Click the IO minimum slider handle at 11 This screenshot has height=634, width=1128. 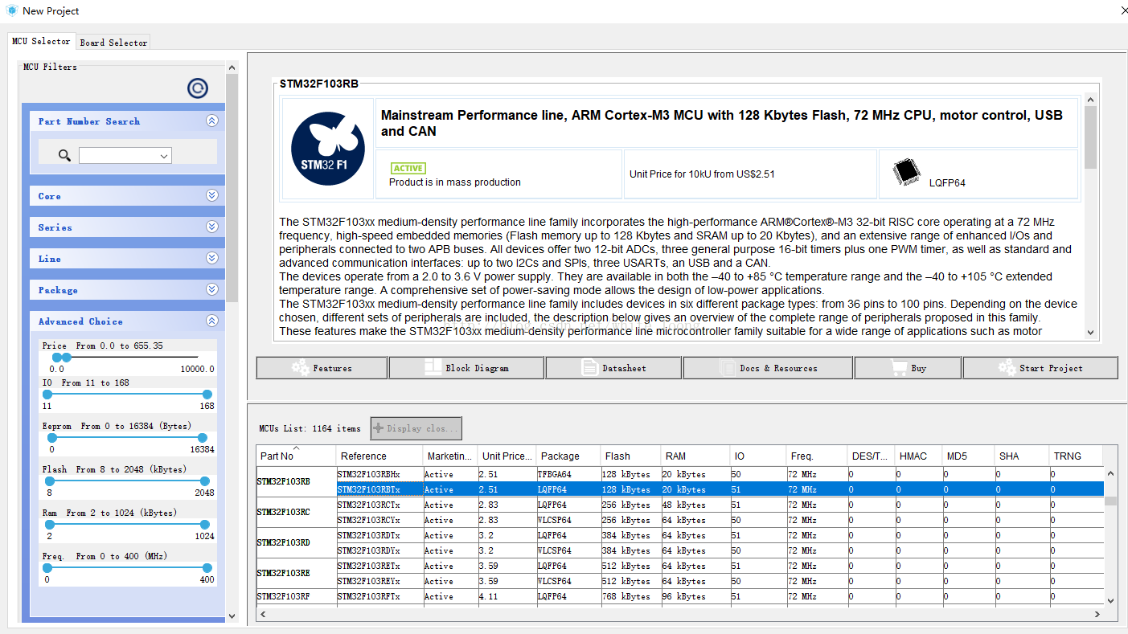click(47, 395)
